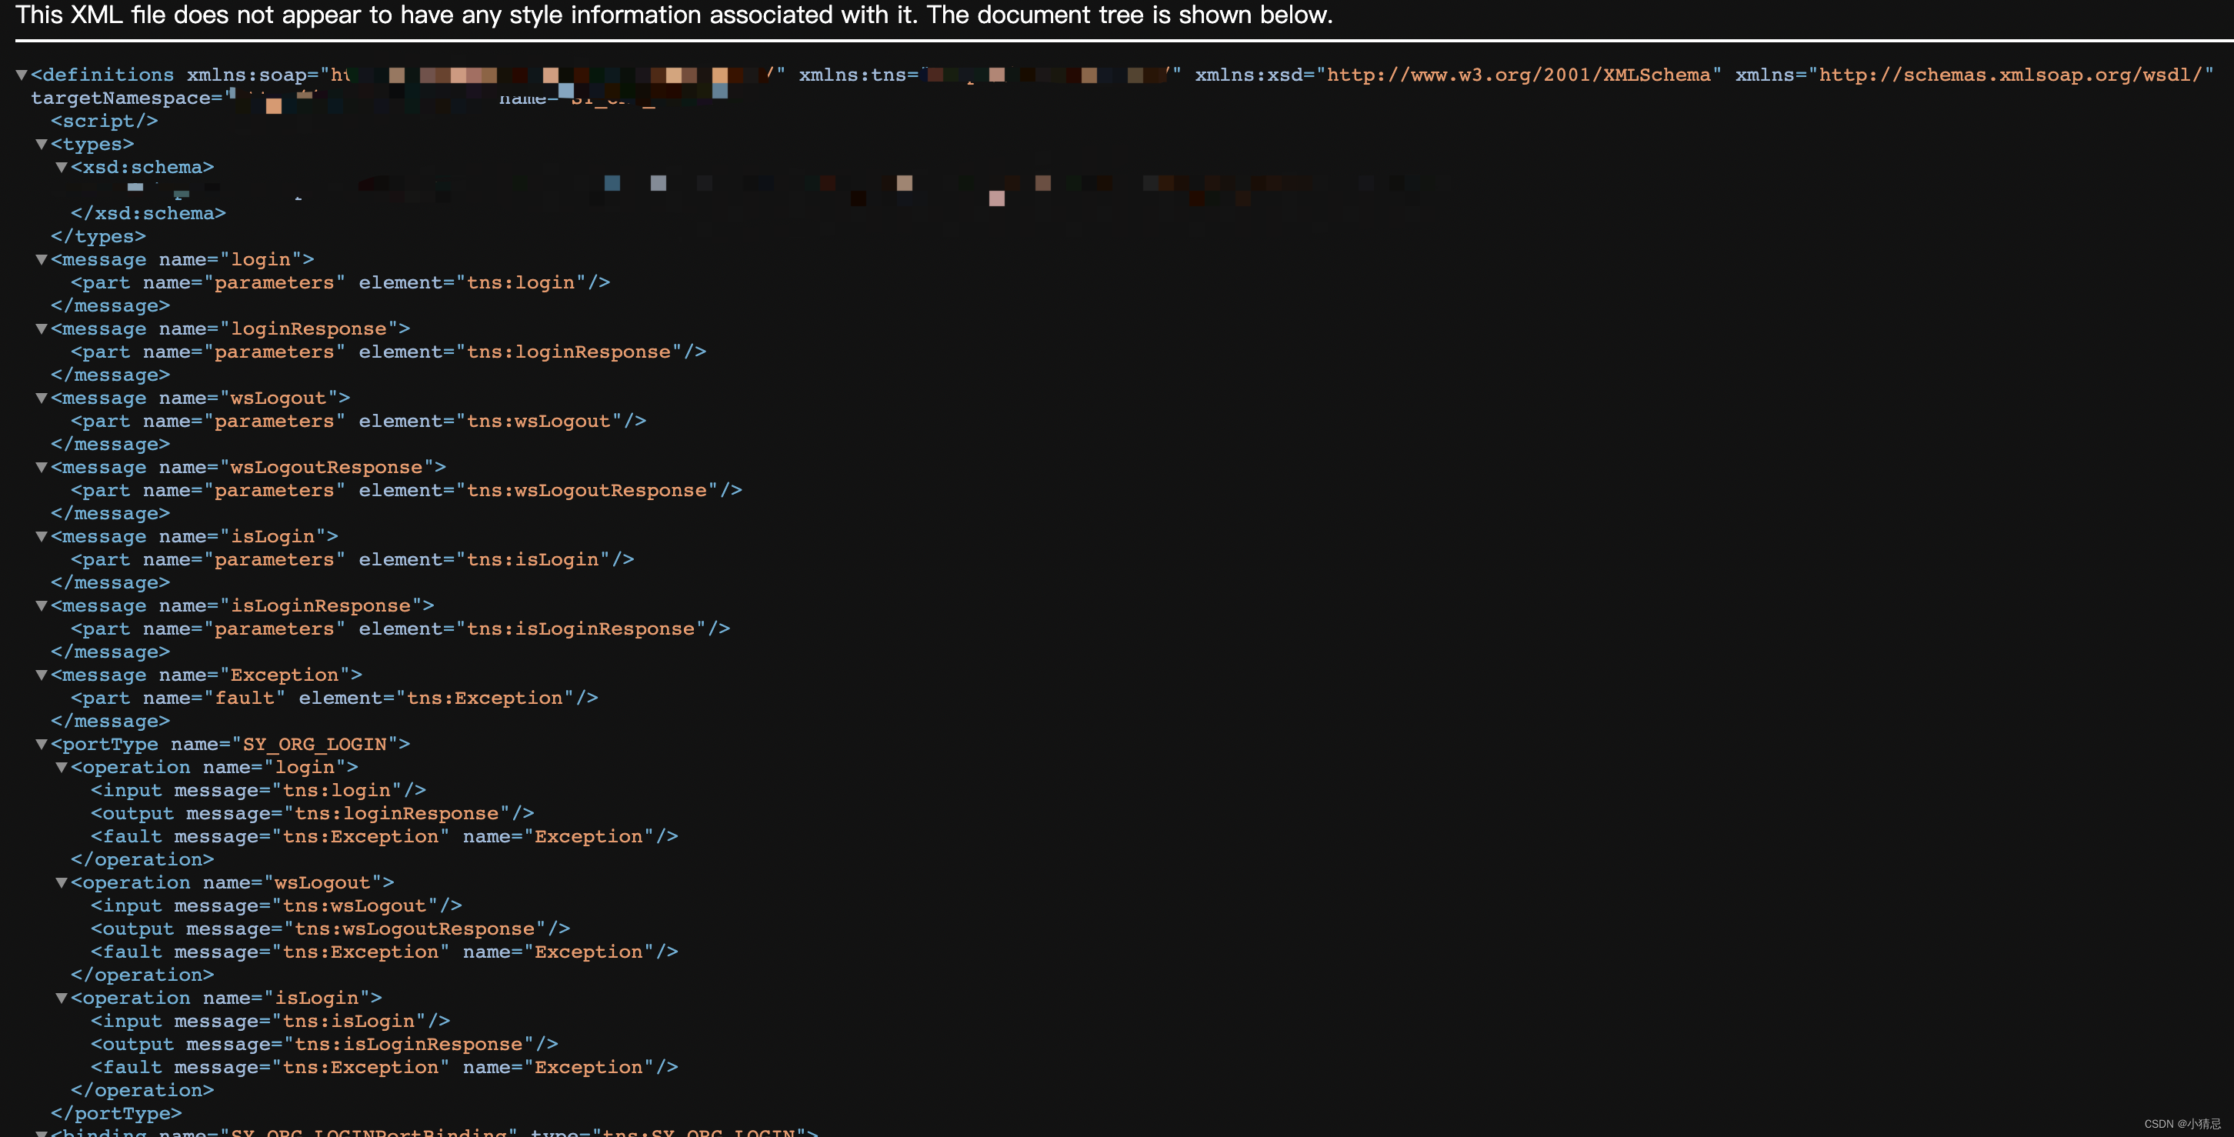Collapse operation name="wsLogout" triangle
Image resolution: width=2234 pixels, height=1137 pixels.
[62, 883]
